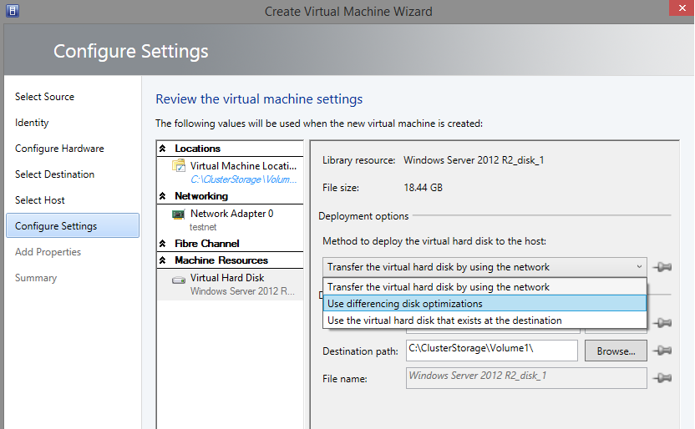The height and width of the screenshot is (429, 695).
Task: Collapse the Machine Resources section
Action: 163,261
